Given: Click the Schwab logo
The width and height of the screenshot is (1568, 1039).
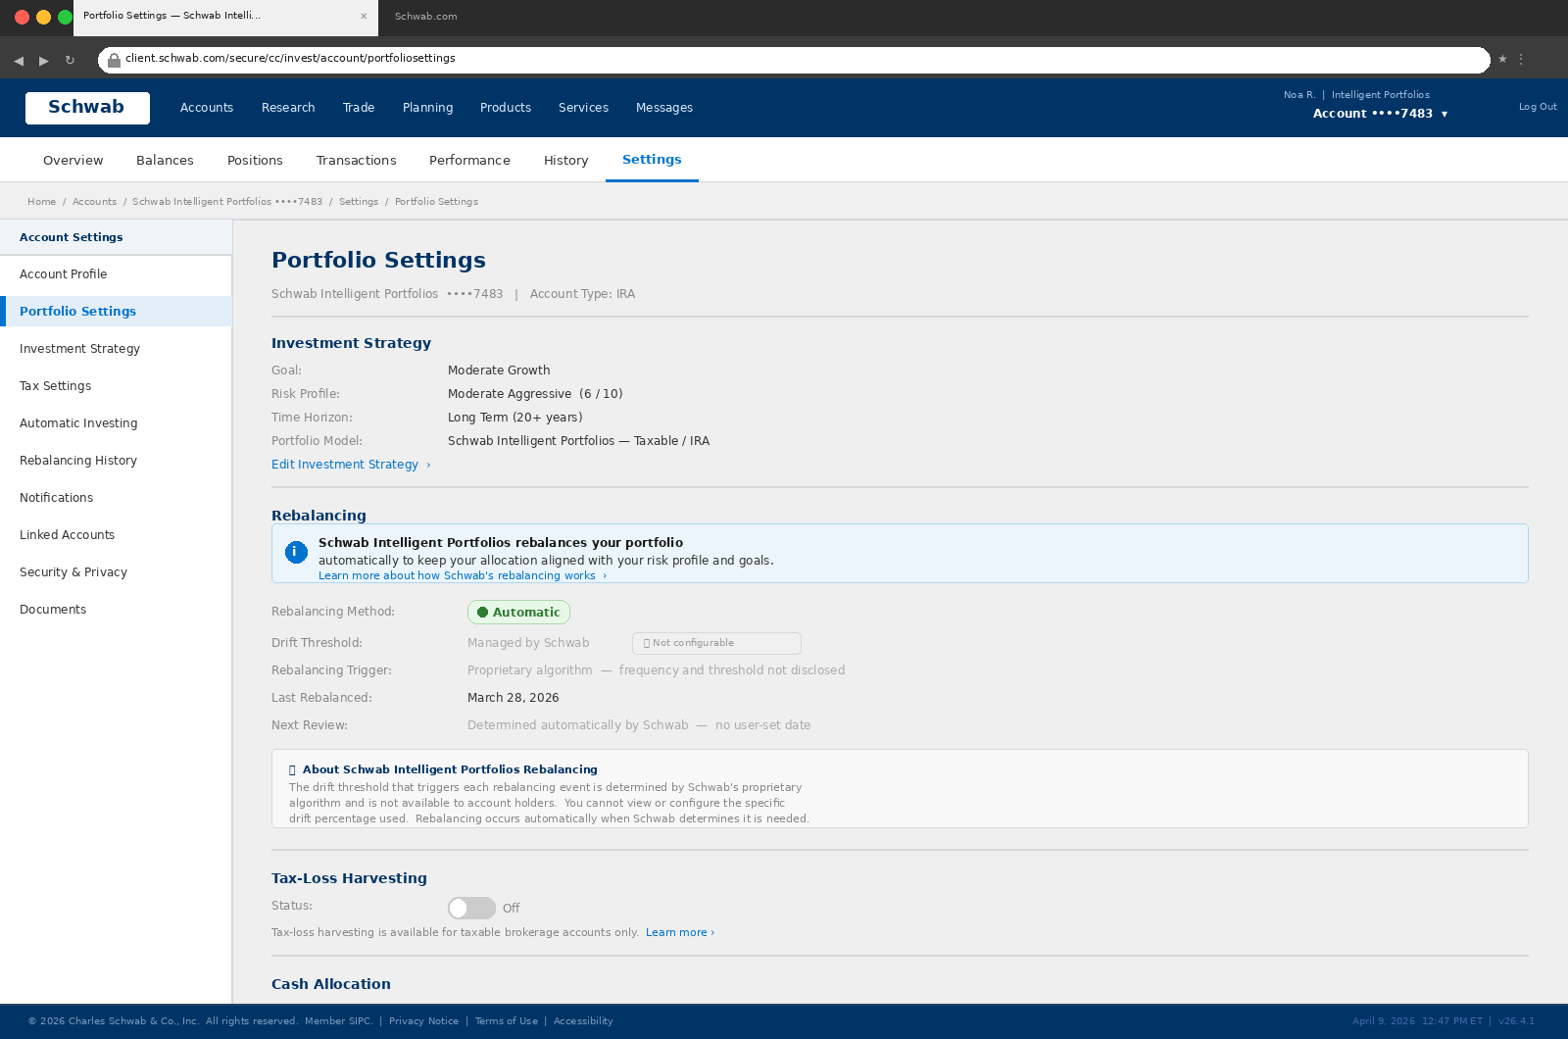Looking at the screenshot, I should tap(87, 107).
